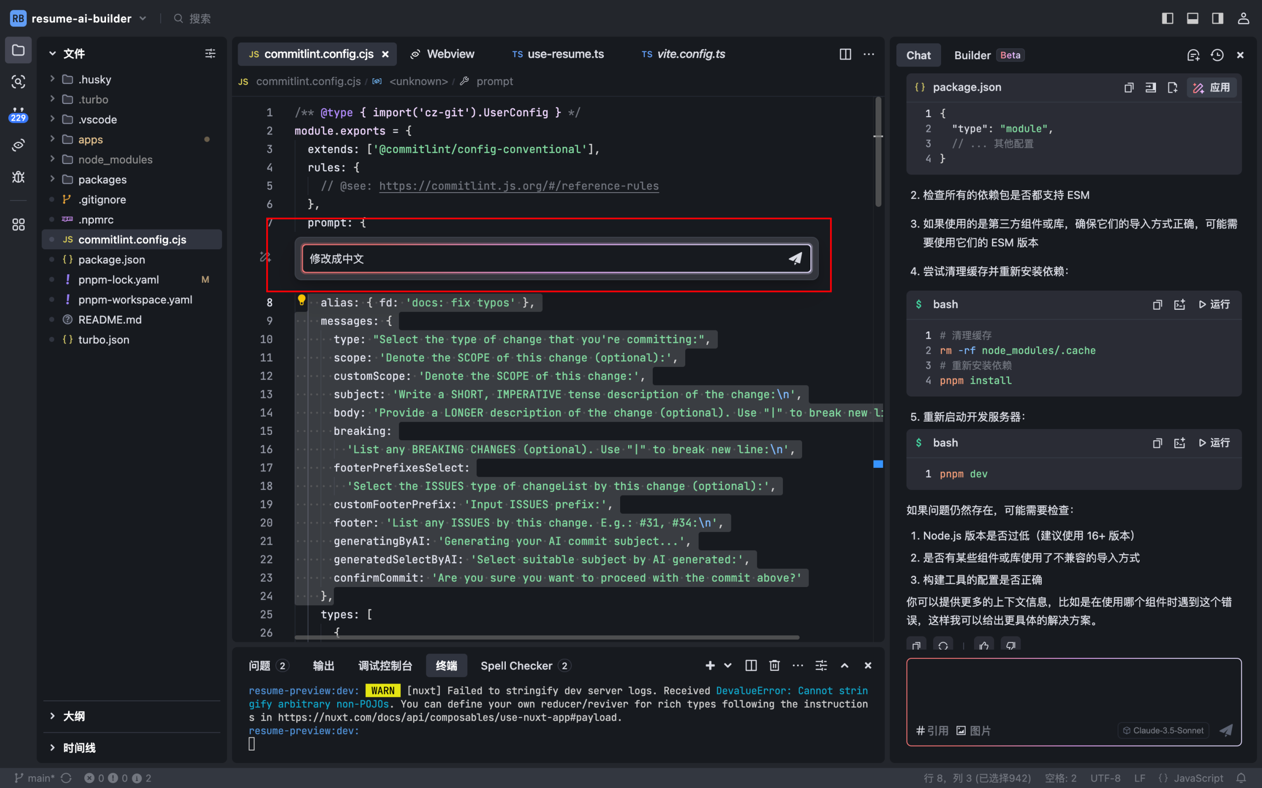Copy the package.json code snippet

pos(1128,87)
